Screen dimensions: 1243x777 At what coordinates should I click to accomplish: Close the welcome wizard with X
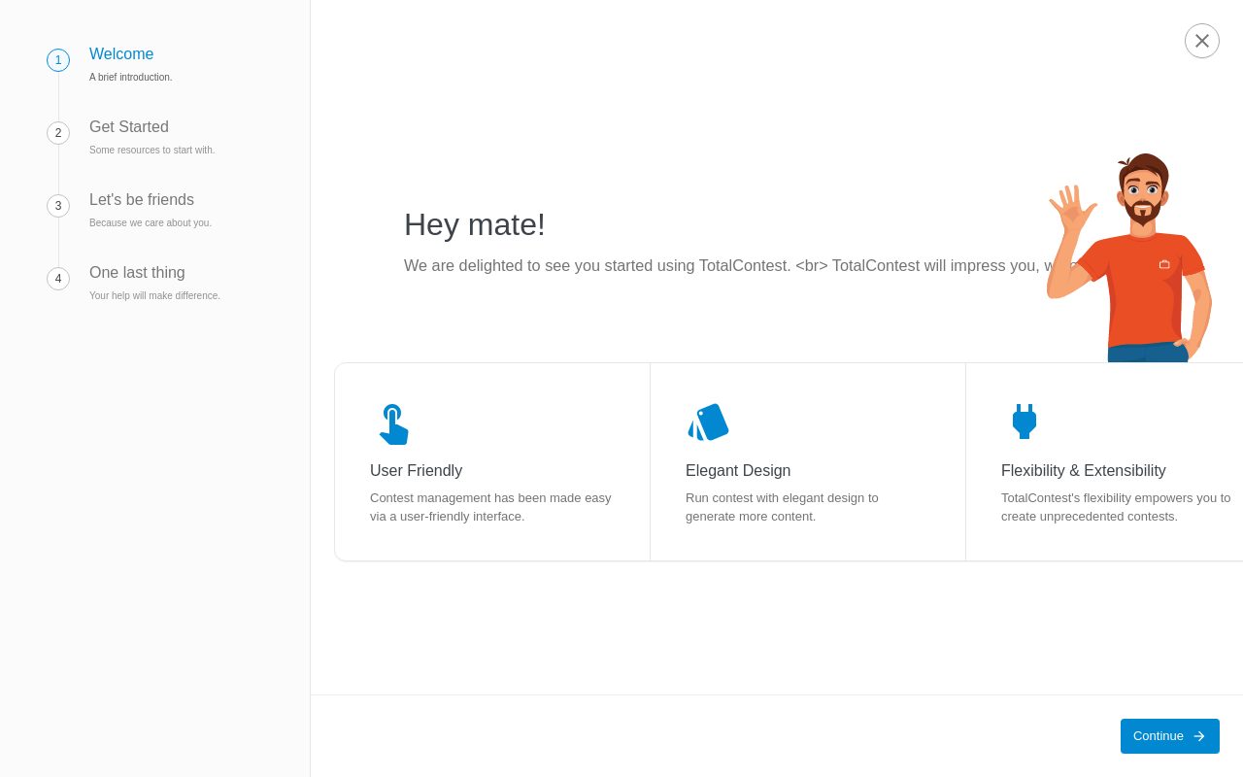(1202, 41)
